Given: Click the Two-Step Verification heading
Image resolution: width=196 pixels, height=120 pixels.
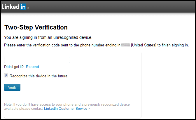Looking at the screenshot, I should [x=36, y=27].
